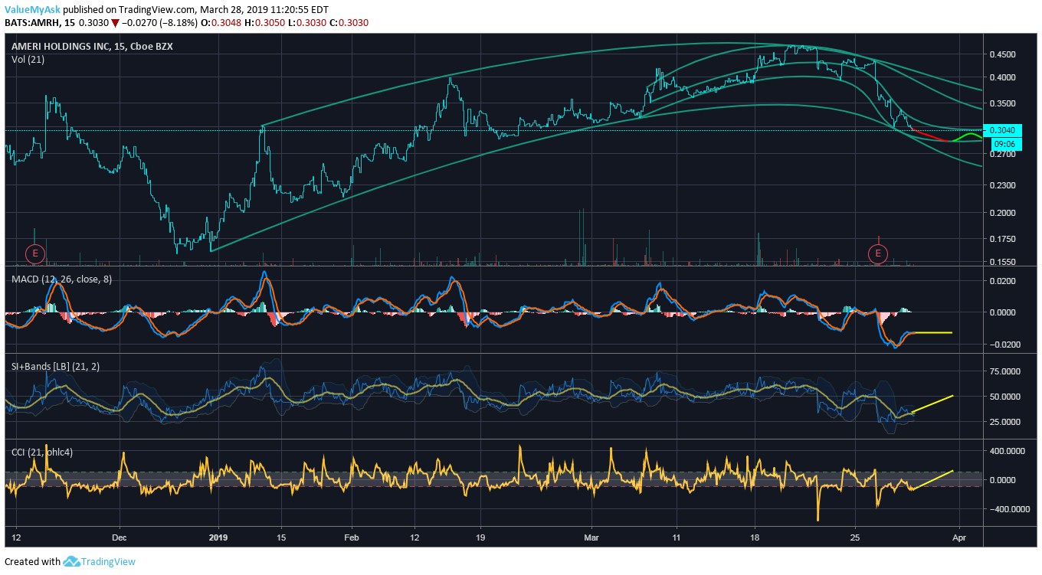Image resolution: width=1042 pixels, height=575 pixels.
Task: Click the 2019 label on time axis
Action: coord(219,538)
